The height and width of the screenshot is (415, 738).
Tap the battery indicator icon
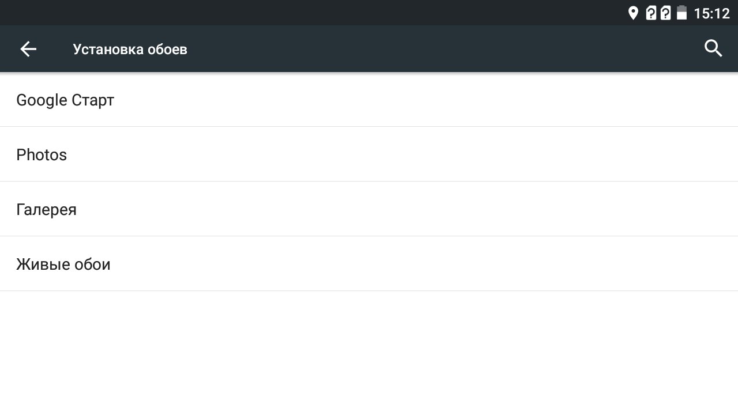(681, 13)
